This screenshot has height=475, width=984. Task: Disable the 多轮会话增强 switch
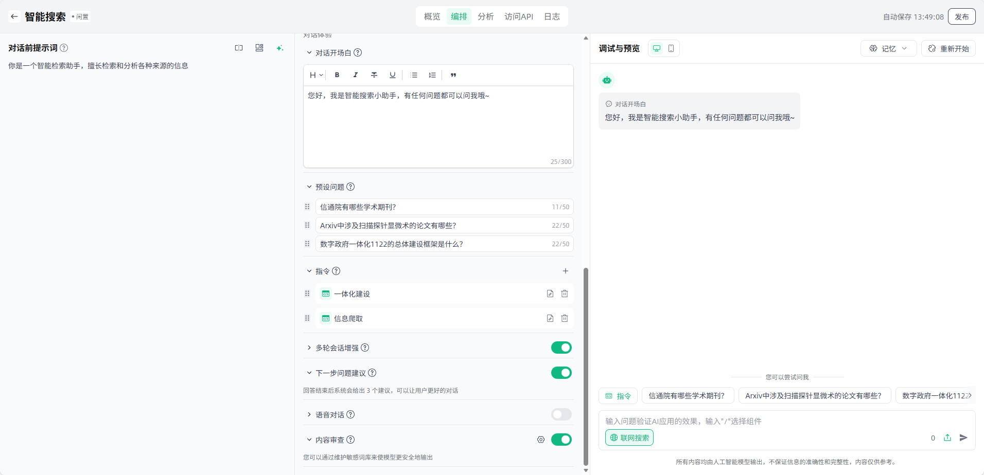(561, 348)
